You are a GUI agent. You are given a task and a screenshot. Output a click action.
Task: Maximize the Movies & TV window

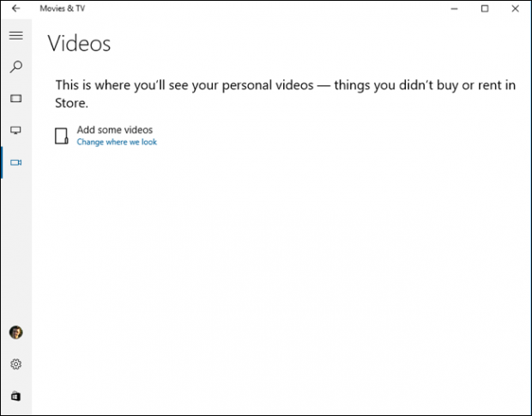tap(485, 9)
